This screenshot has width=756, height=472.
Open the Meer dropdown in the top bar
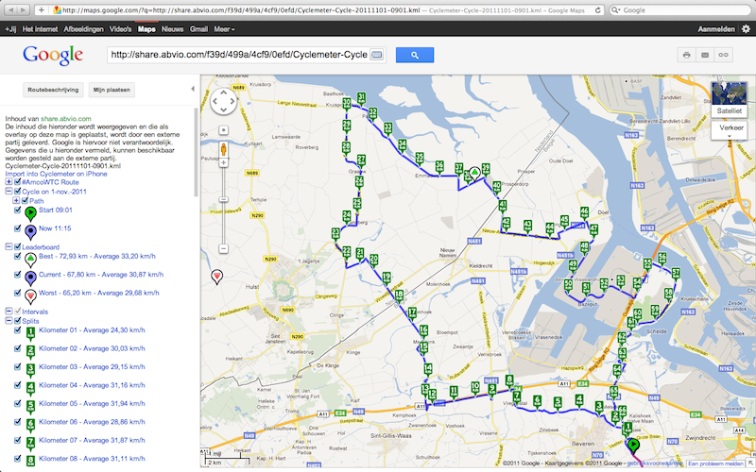pyautogui.click(x=224, y=29)
